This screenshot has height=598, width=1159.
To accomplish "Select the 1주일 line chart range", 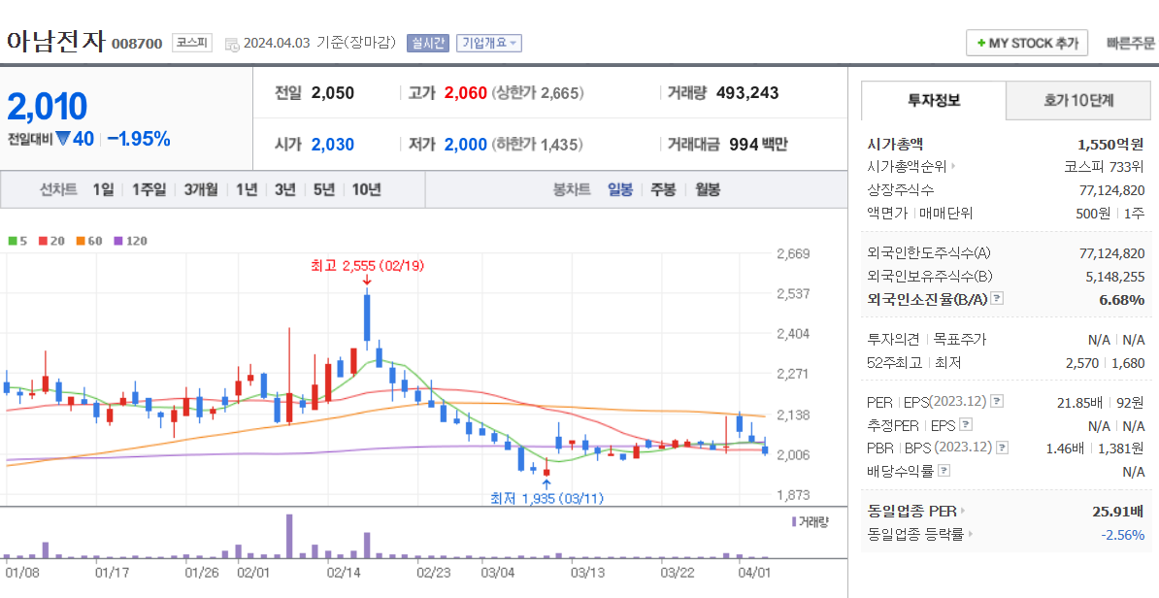I will point(149,190).
